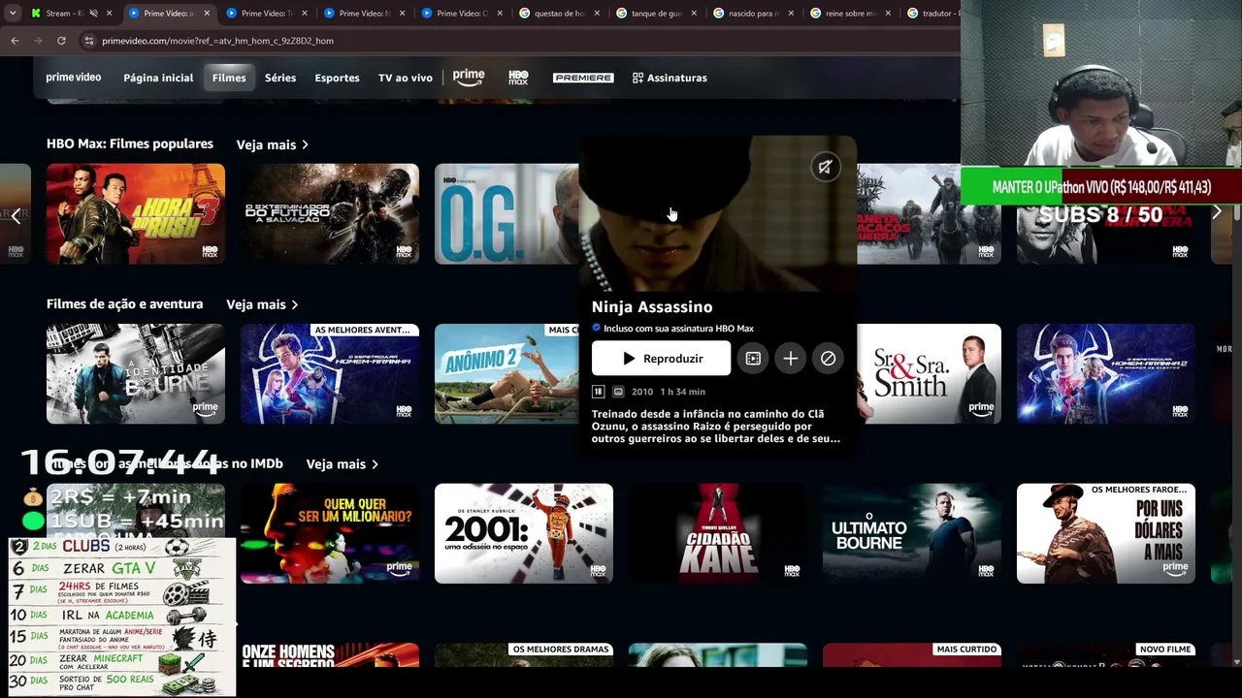Image resolution: width=1242 pixels, height=698 pixels.
Task: Open Assinaturas subscriptions menu
Action: point(670,78)
